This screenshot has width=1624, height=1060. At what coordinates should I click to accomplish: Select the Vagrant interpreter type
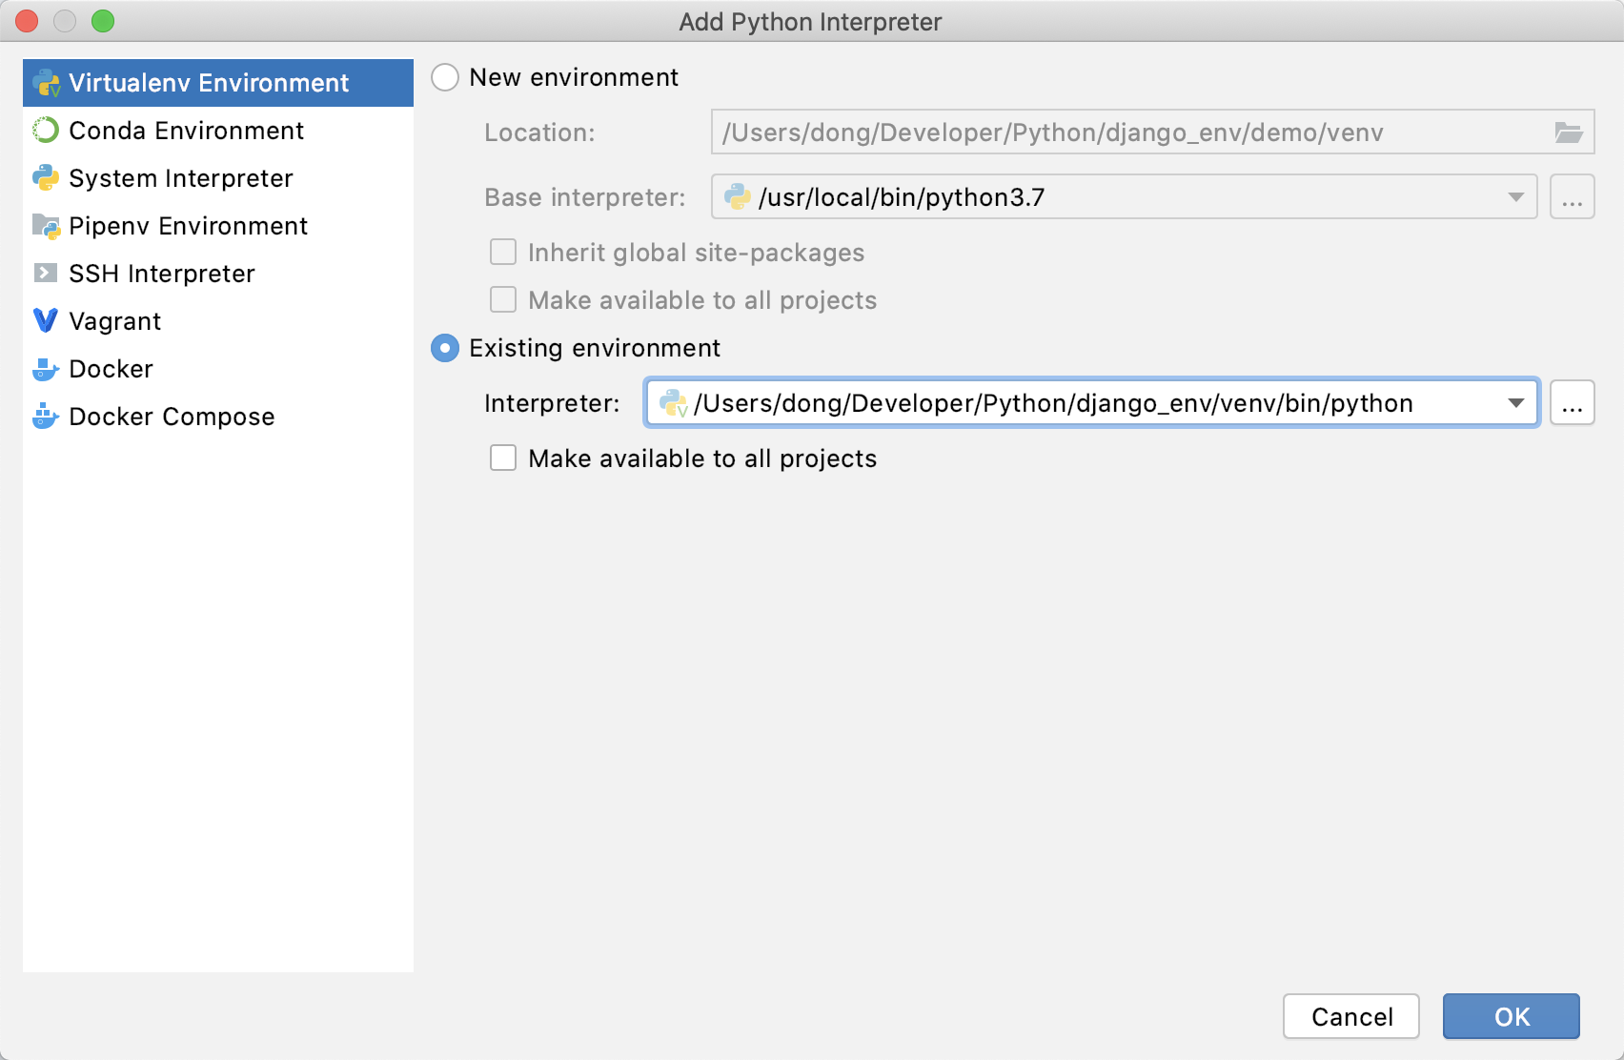coord(218,321)
